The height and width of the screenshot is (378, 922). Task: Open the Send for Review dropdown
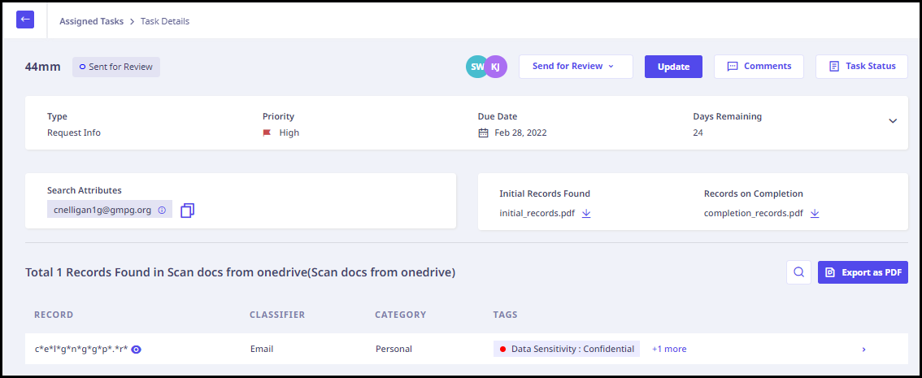coord(576,67)
